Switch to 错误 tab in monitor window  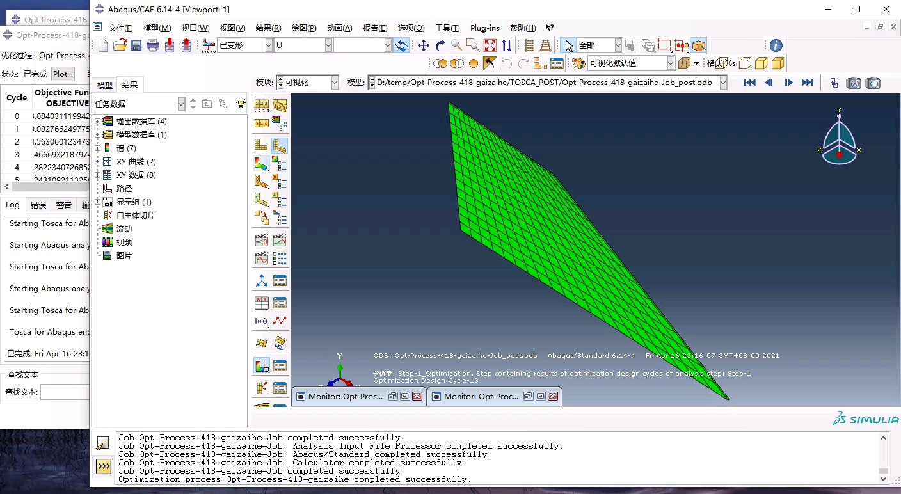point(38,205)
